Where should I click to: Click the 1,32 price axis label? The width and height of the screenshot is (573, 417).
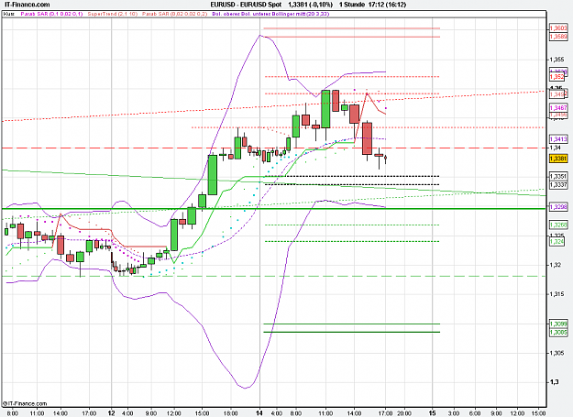(x=555, y=265)
